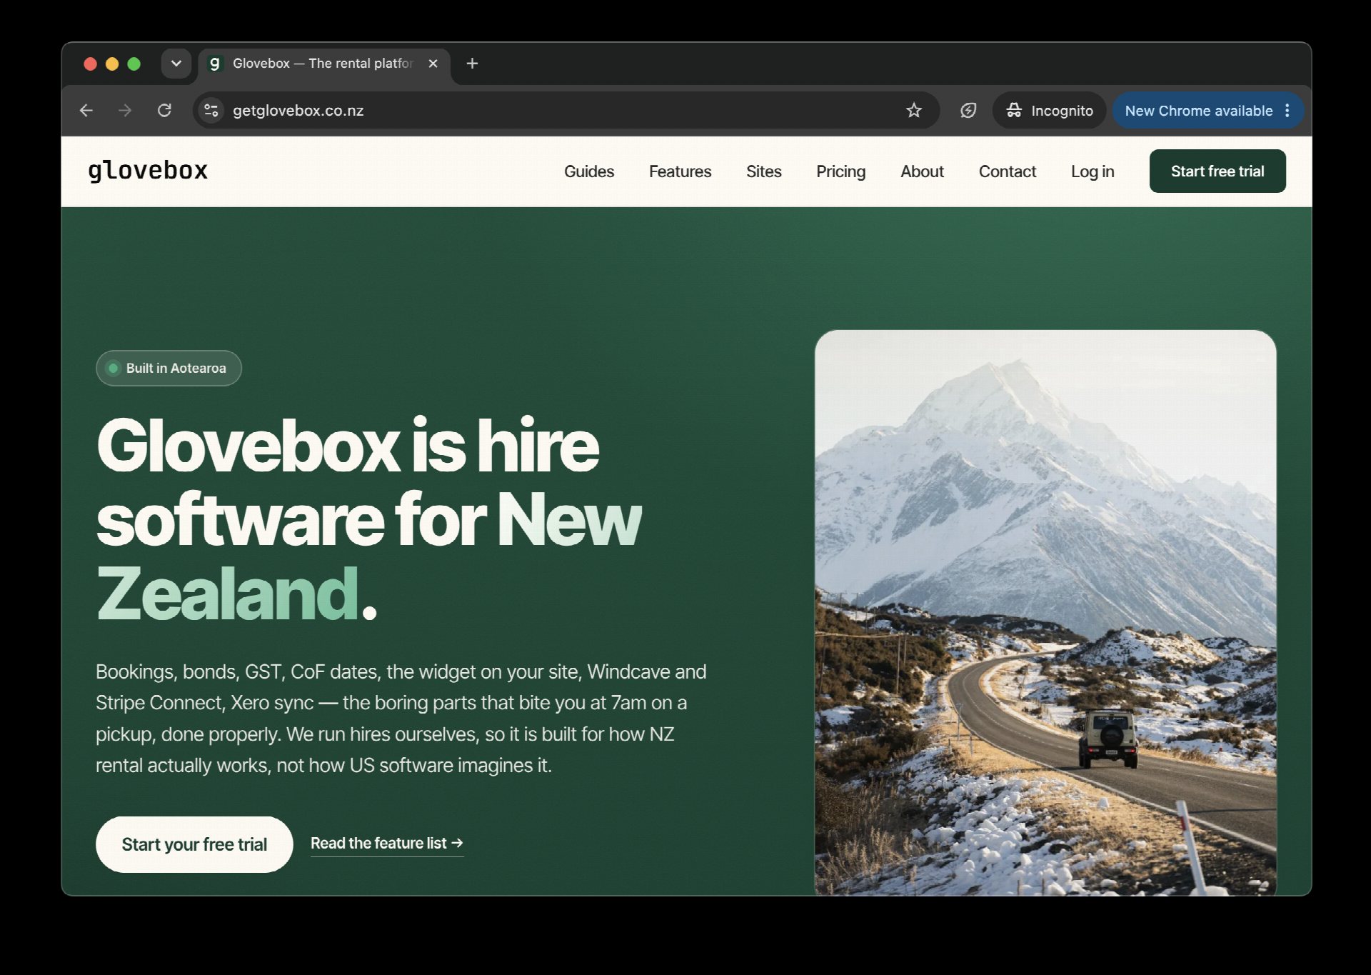Click the browser forward arrow
This screenshot has height=975, width=1371.
pyautogui.click(x=125, y=111)
